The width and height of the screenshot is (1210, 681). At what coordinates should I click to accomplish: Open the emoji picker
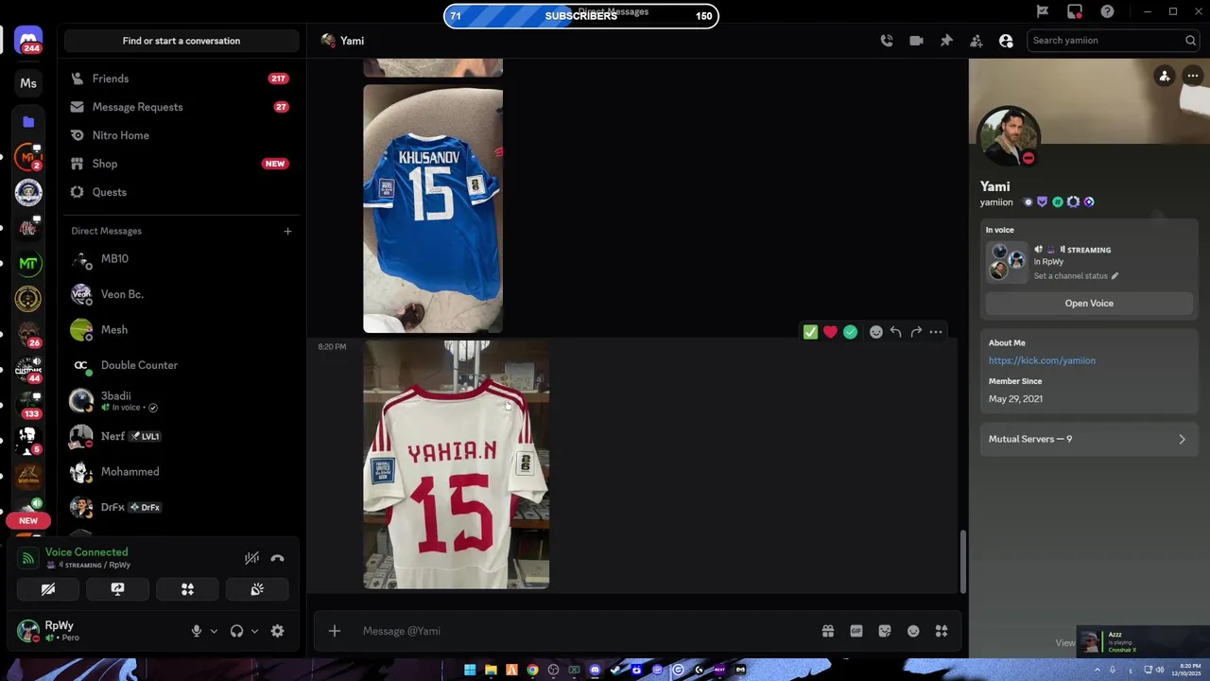[x=913, y=631]
